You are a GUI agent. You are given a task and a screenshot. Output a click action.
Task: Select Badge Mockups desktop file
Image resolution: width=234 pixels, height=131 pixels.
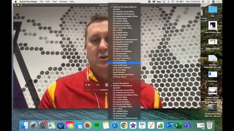pyautogui.click(x=213, y=42)
